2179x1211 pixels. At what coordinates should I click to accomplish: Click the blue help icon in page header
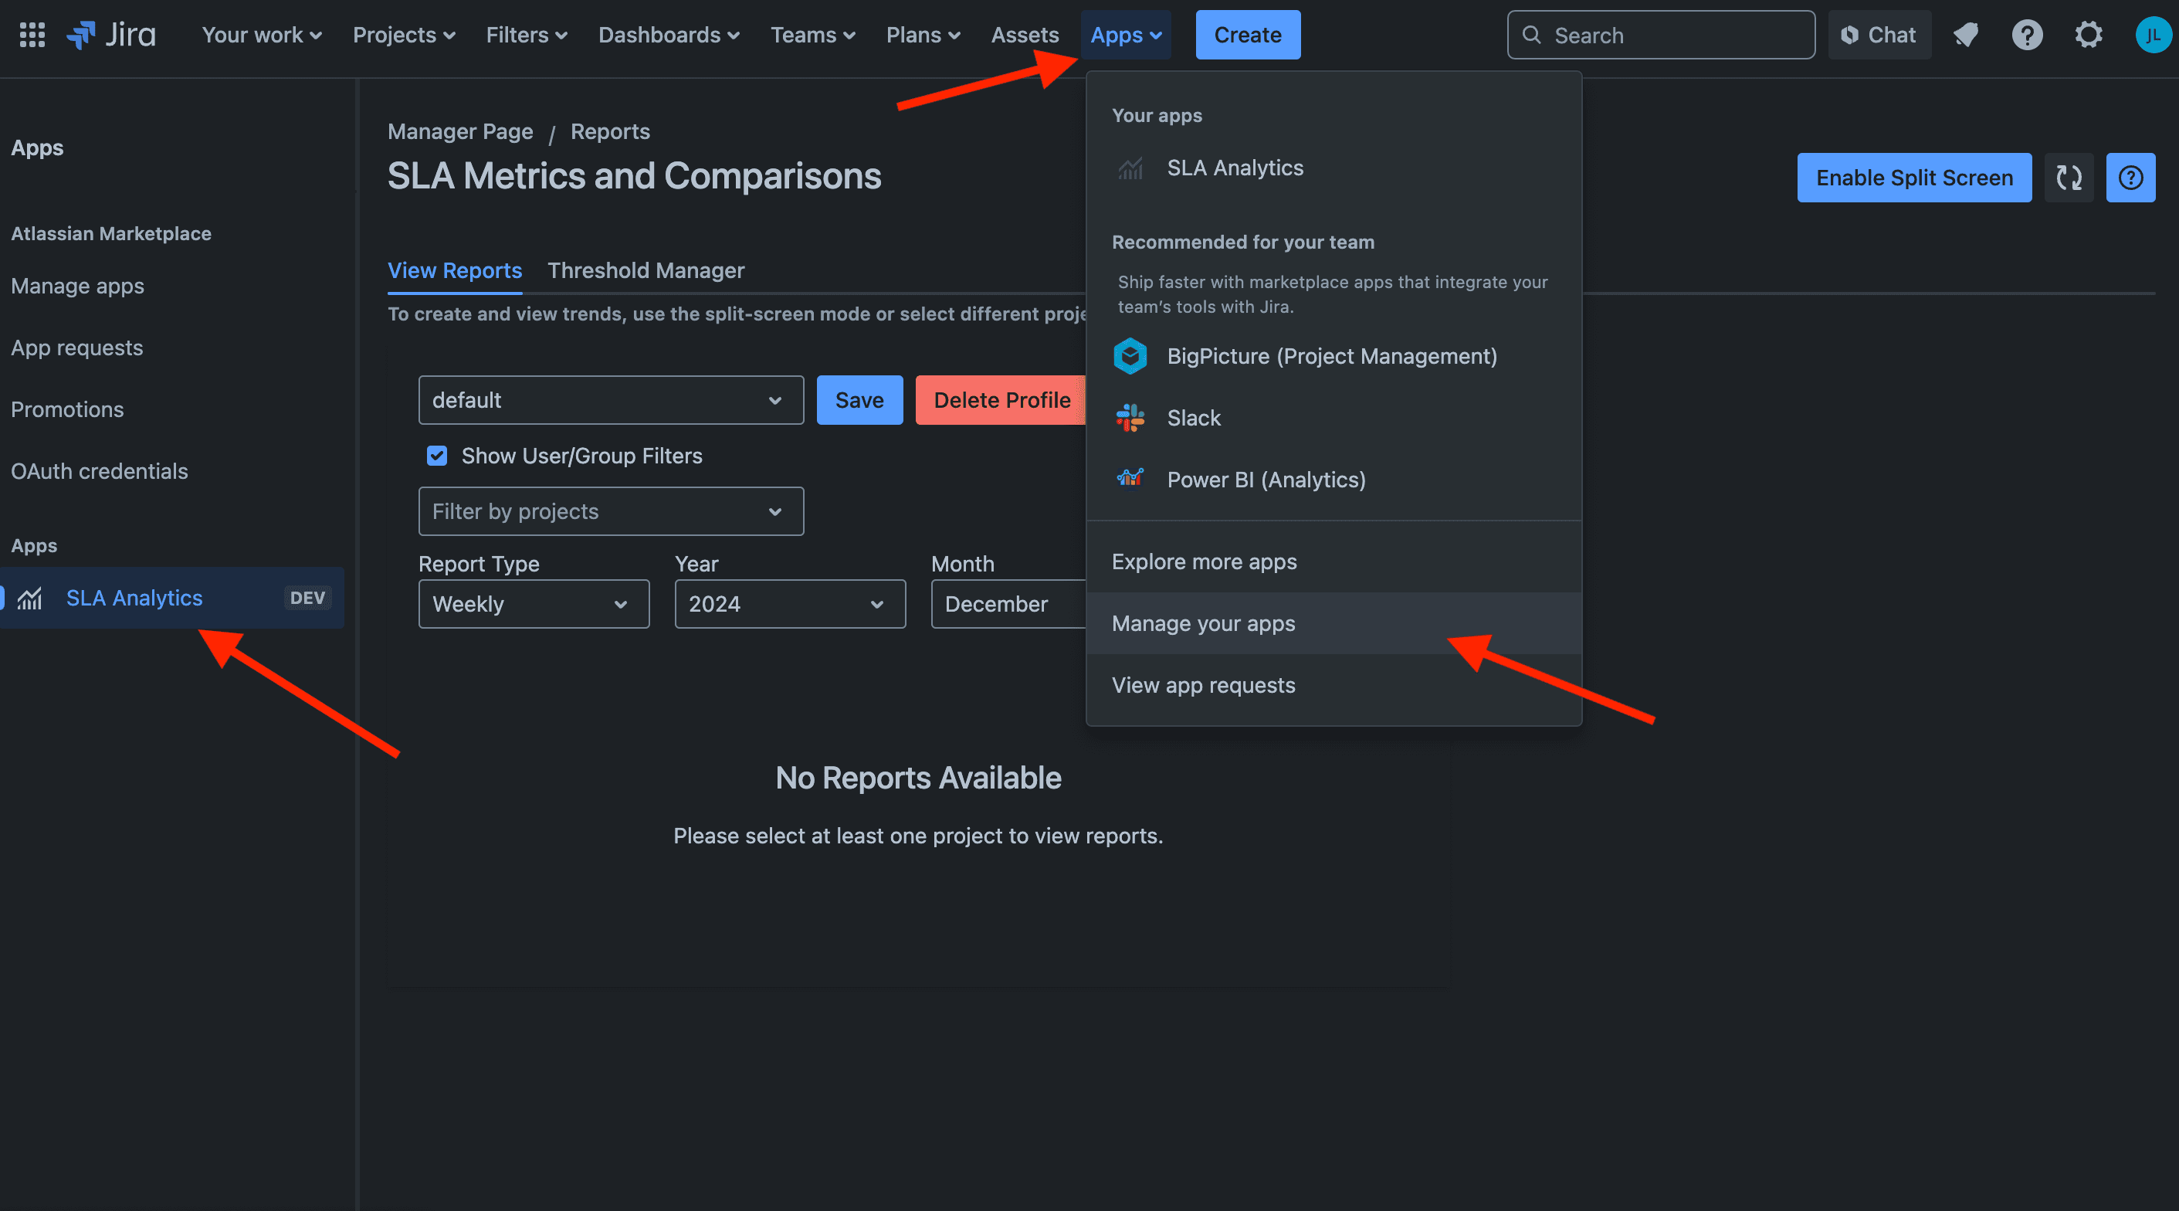click(2130, 178)
